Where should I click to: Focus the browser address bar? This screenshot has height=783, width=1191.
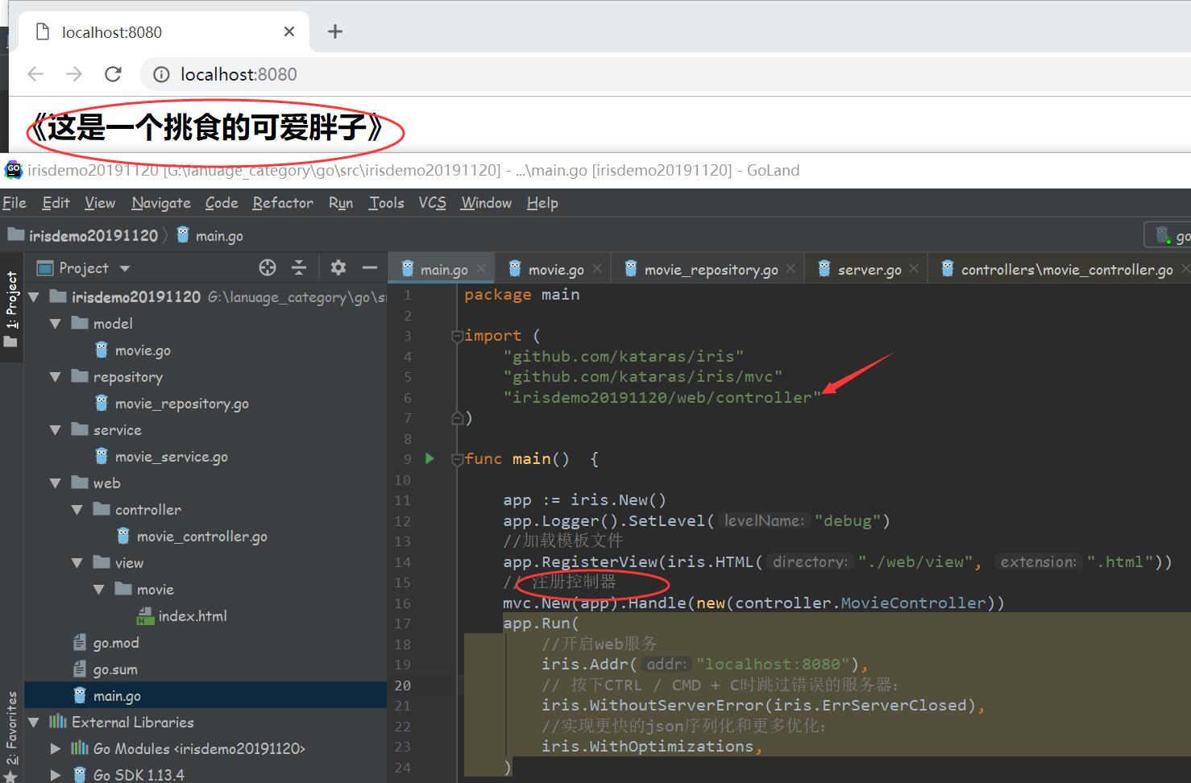click(x=665, y=74)
